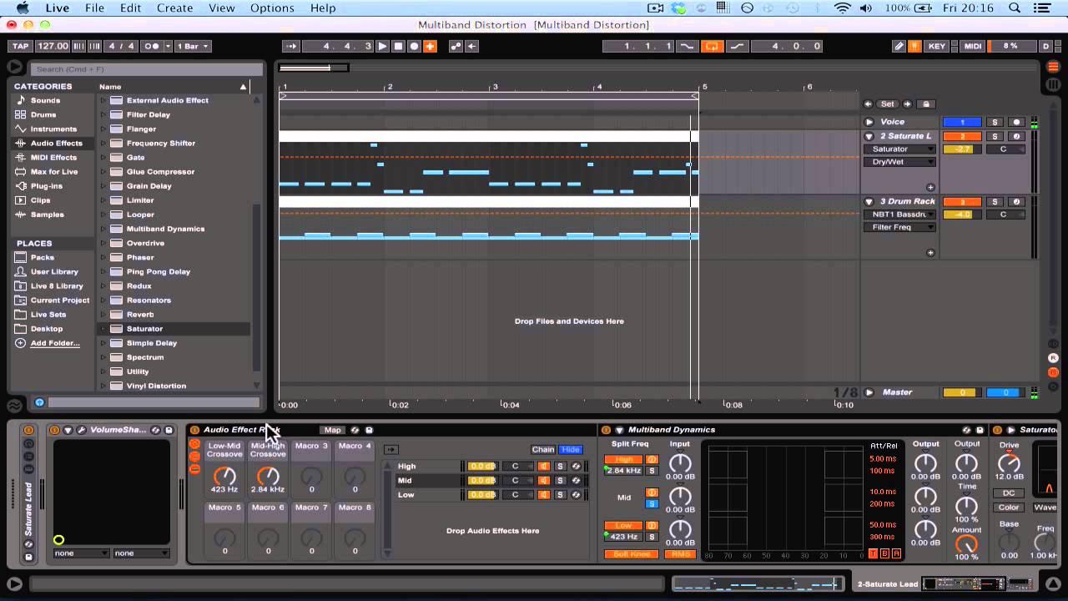Sort browser by Name column header
Image resolution: width=1068 pixels, height=601 pixels.
click(174, 86)
